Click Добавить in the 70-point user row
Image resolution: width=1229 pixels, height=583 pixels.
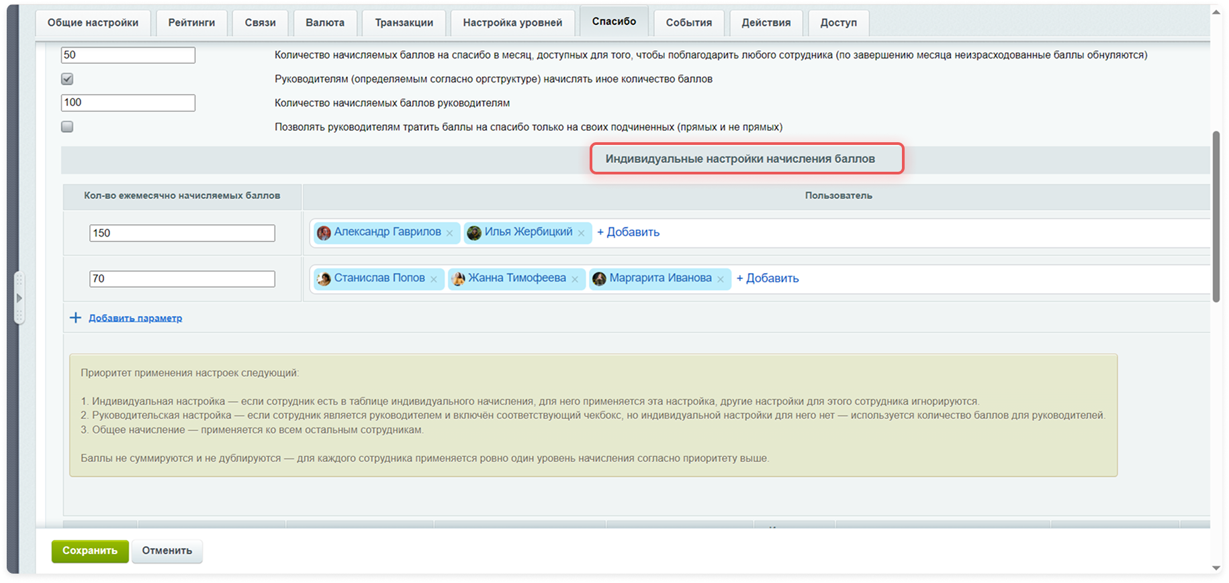point(768,278)
